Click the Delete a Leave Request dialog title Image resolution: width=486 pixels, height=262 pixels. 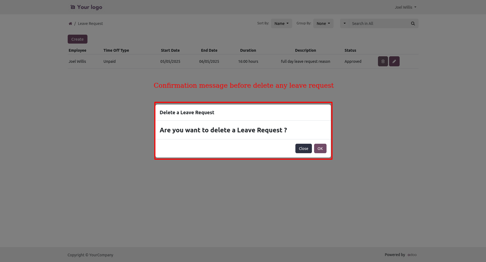click(187, 113)
